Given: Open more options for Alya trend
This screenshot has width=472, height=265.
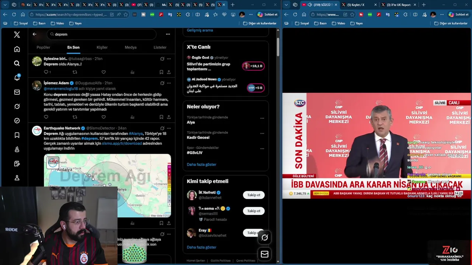Looking at the screenshot, I should 262,119.
